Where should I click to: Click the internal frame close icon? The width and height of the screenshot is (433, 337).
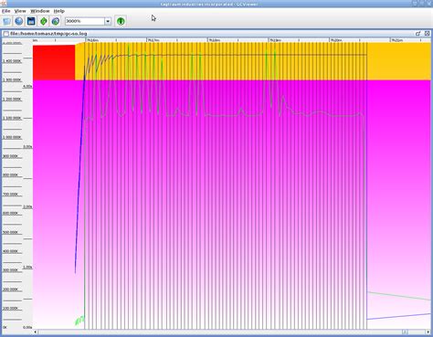click(x=428, y=34)
